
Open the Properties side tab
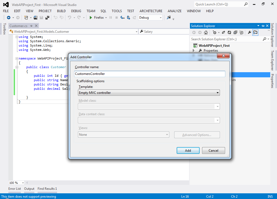(x=272, y=81)
